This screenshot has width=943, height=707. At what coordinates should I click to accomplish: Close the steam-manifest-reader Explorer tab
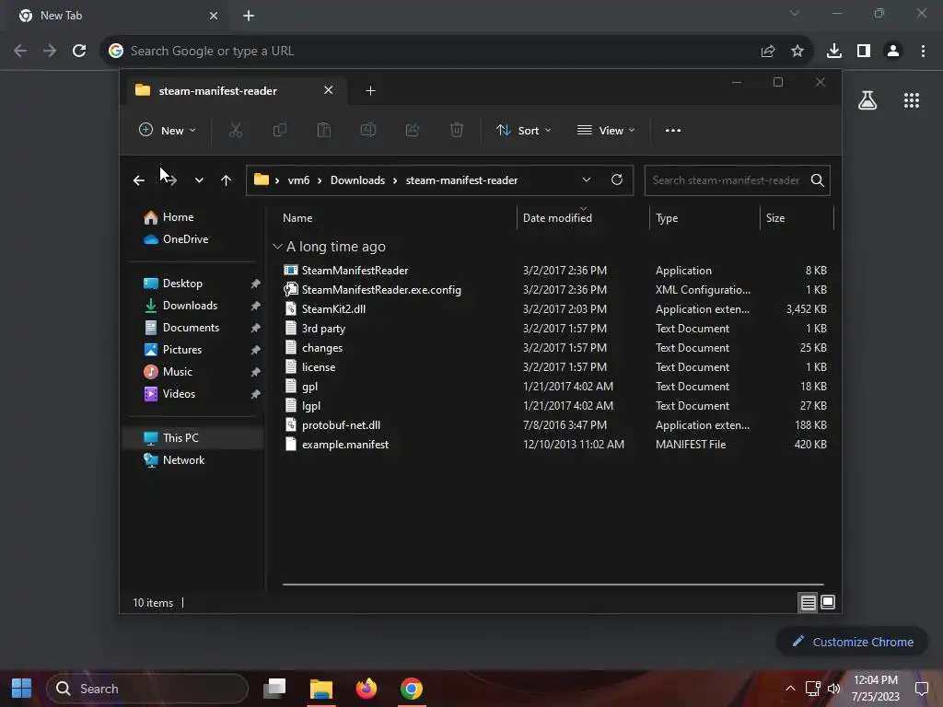pos(329,90)
